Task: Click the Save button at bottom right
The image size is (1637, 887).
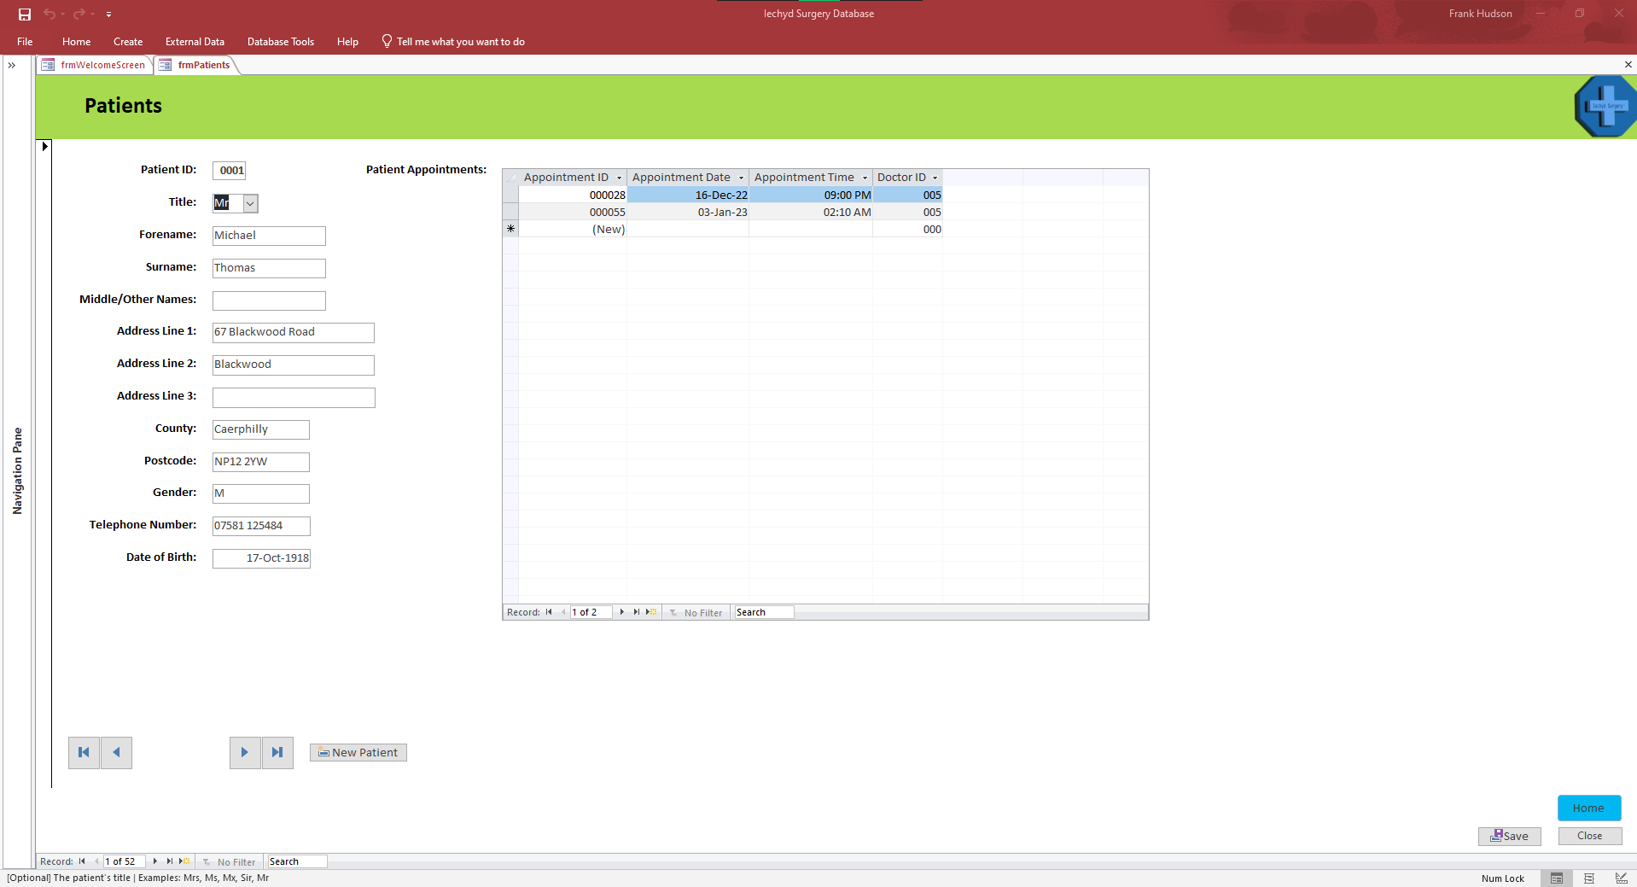Action: coord(1509,837)
